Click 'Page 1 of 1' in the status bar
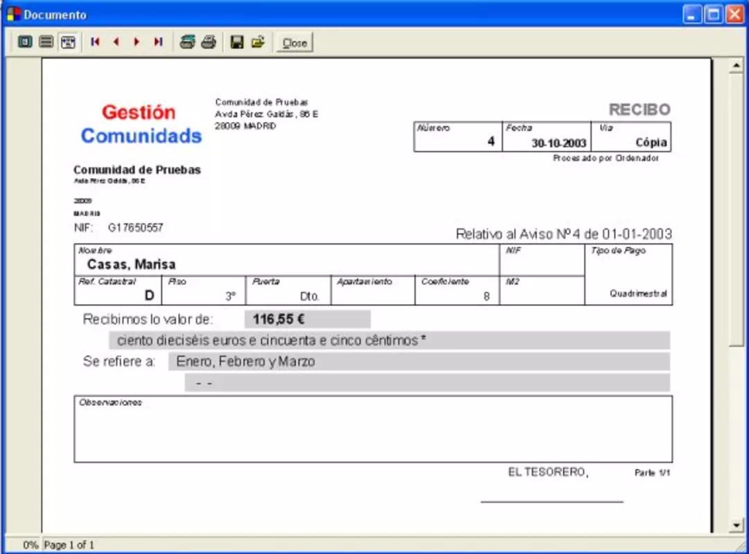 69,545
